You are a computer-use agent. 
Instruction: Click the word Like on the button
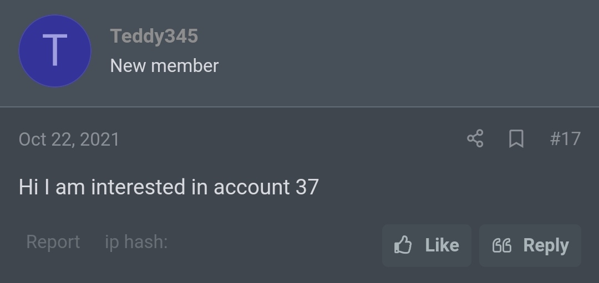tap(442, 245)
